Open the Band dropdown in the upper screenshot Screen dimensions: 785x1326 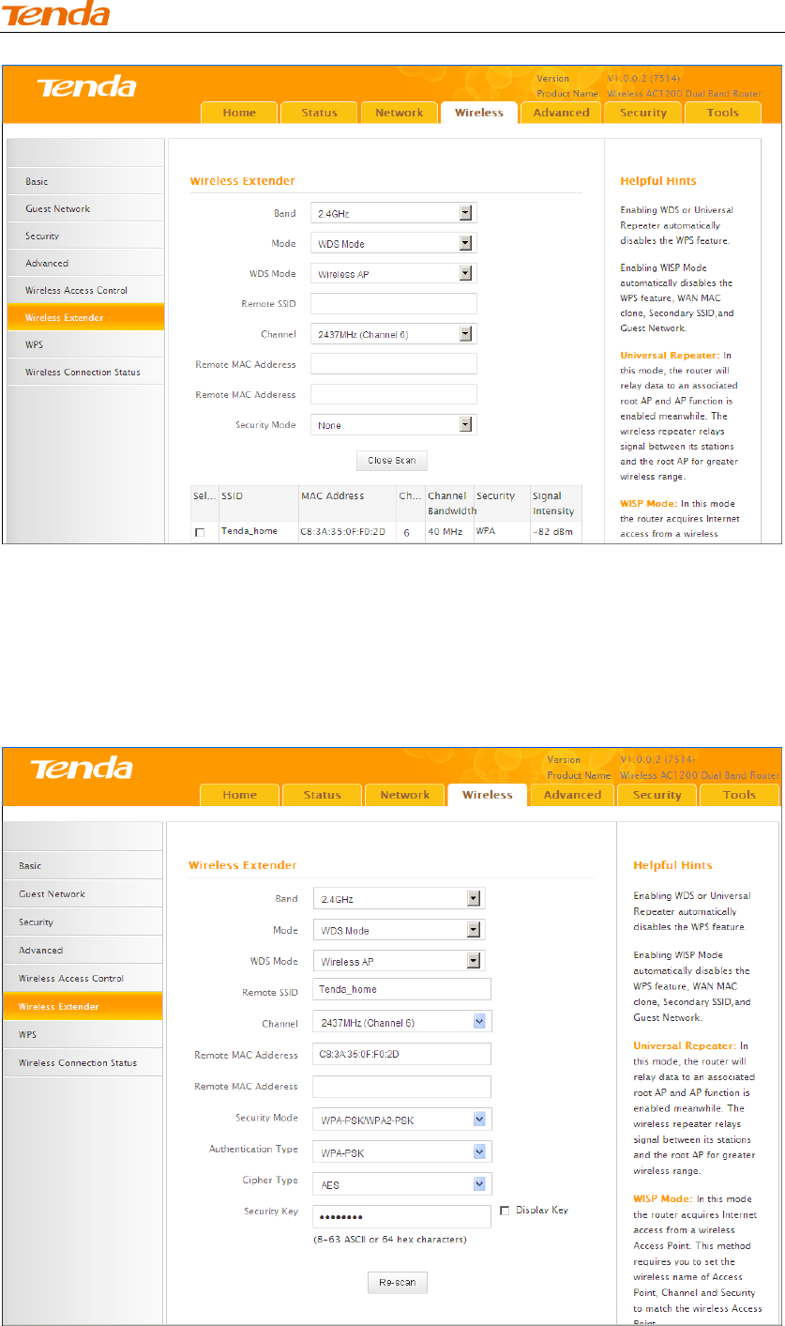point(394,213)
